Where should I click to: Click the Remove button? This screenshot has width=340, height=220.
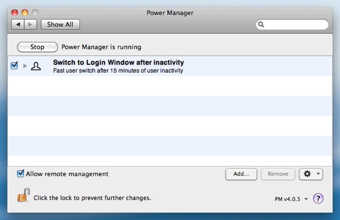[278, 174]
